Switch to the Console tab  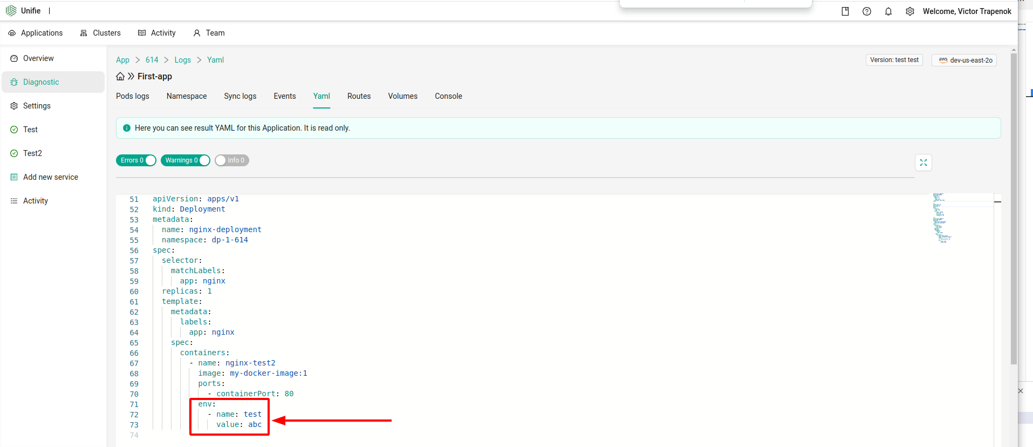(448, 96)
